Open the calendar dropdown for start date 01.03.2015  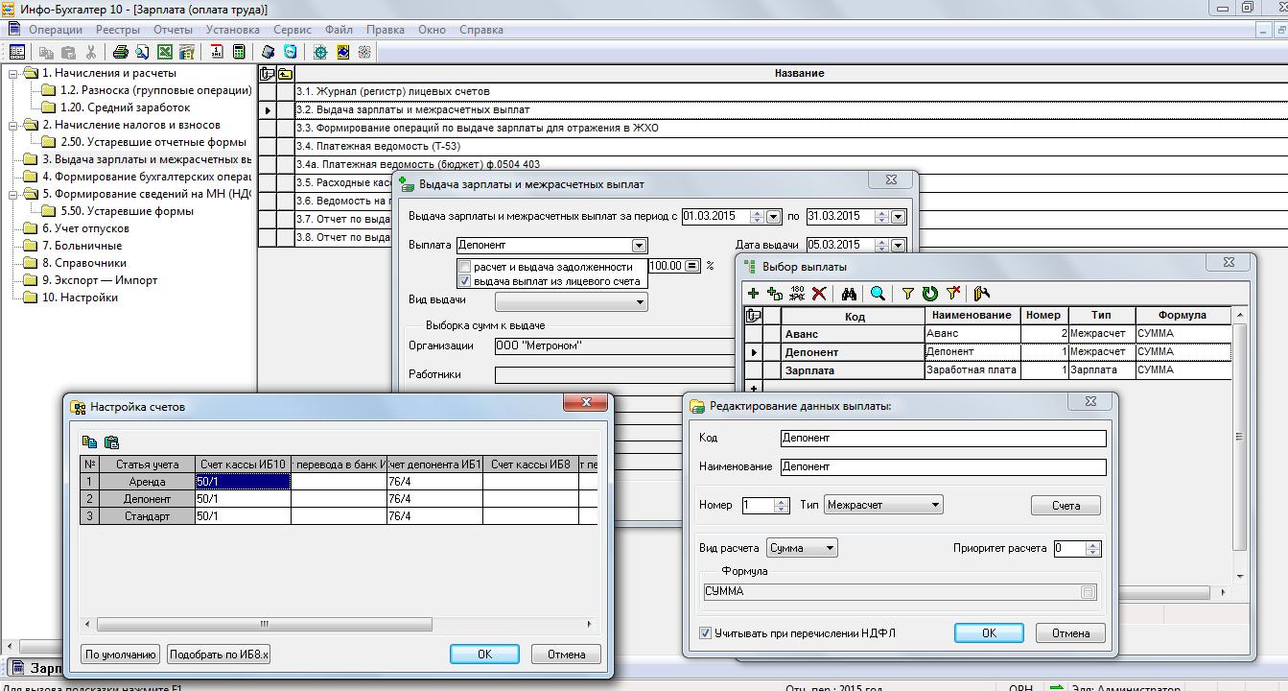773,217
